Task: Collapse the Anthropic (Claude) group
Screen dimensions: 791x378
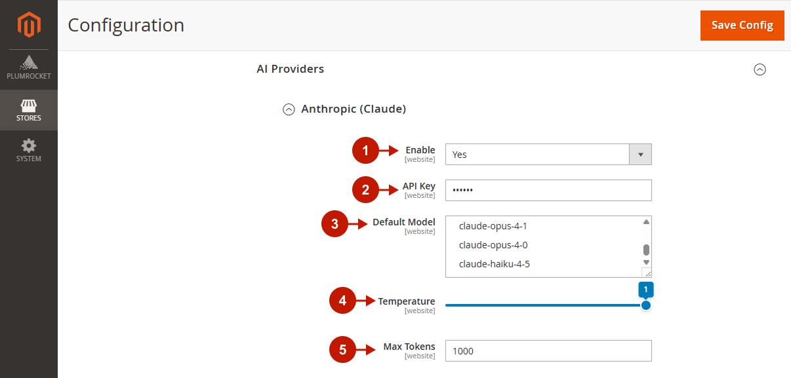Action: (289, 109)
